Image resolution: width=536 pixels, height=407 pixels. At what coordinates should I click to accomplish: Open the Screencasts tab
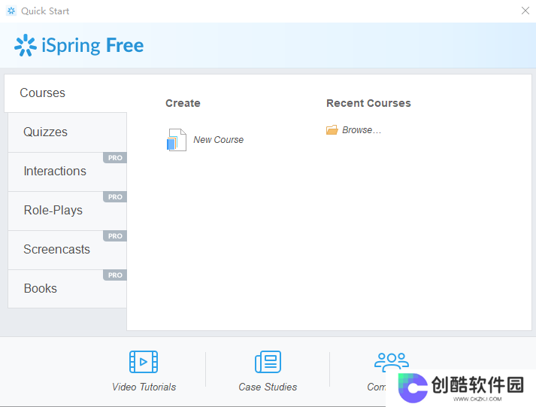[68, 249]
